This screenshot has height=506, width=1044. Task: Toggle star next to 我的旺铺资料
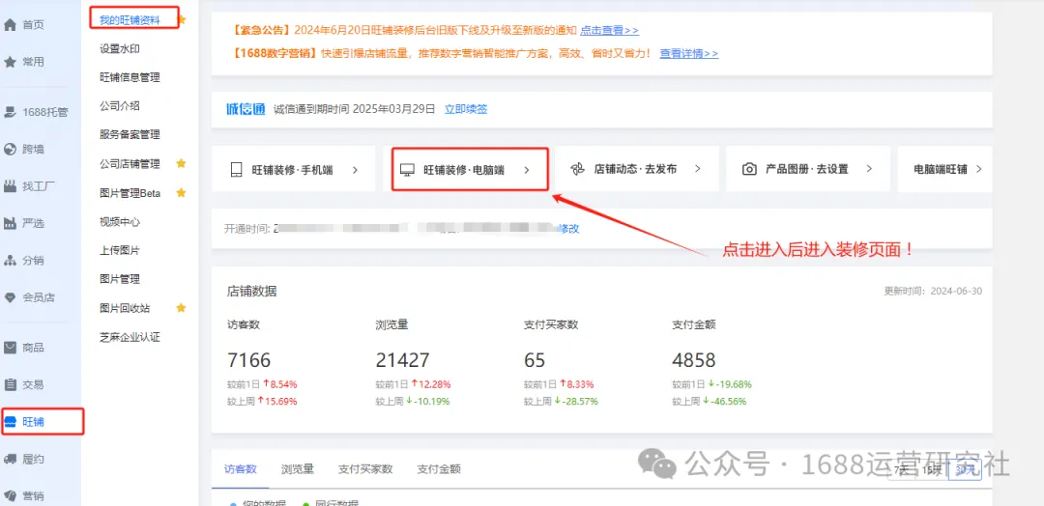click(x=183, y=20)
